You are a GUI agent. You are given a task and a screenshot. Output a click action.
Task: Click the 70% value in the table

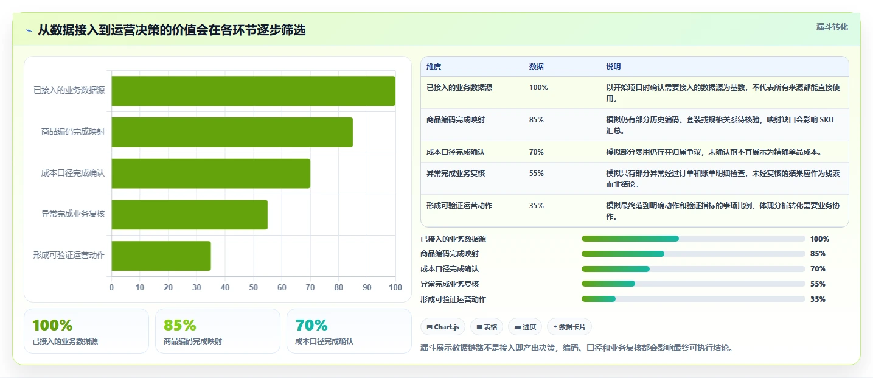(x=537, y=152)
